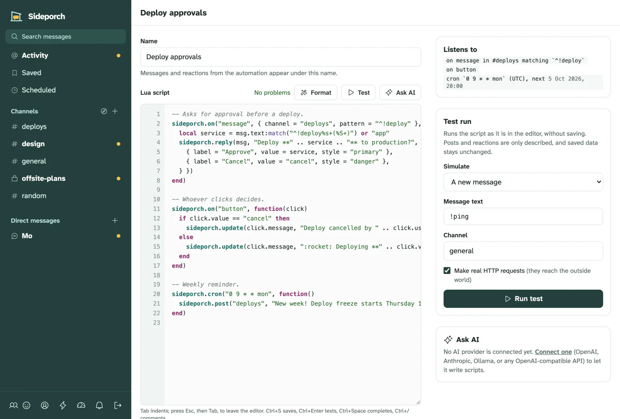Open the random channel
The width and height of the screenshot is (620, 419).
point(65,196)
